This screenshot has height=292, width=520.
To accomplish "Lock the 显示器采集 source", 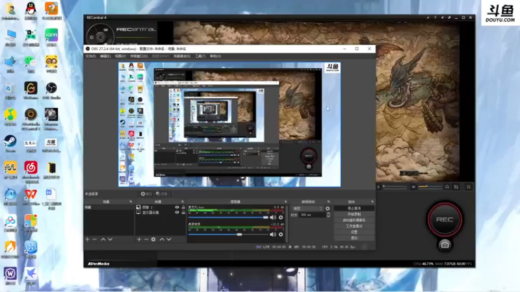I will click(183, 213).
